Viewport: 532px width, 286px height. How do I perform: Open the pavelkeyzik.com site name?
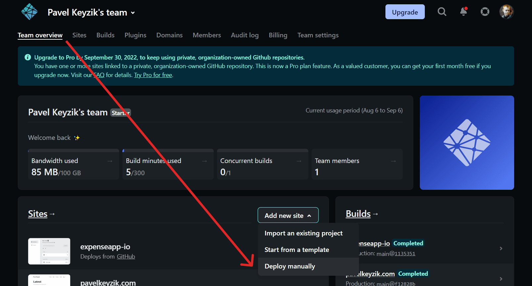pos(108,283)
